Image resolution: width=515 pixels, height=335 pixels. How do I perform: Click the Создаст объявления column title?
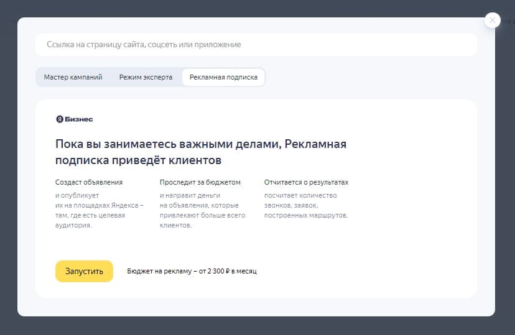point(89,182)
